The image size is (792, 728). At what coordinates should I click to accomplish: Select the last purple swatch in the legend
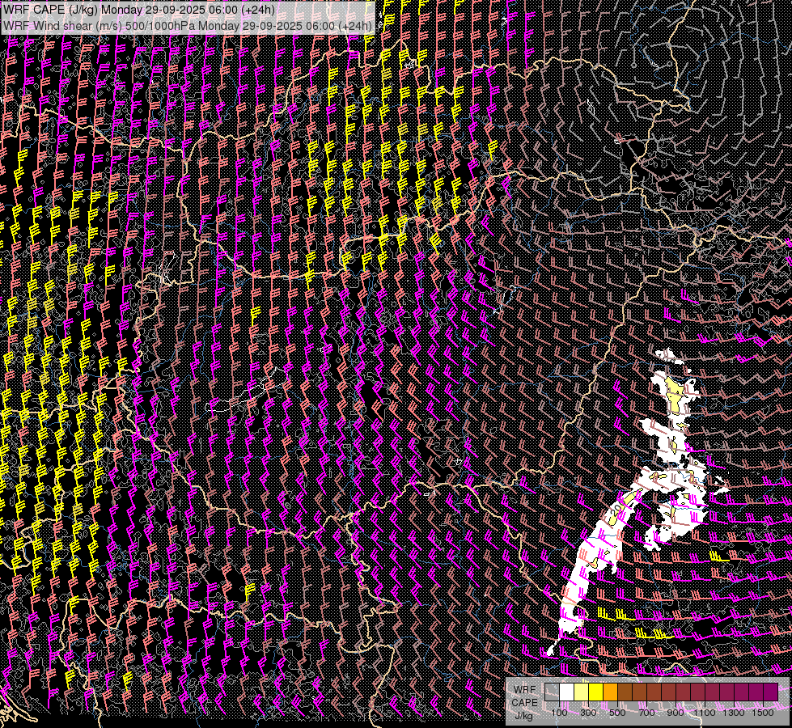(770, 692)
